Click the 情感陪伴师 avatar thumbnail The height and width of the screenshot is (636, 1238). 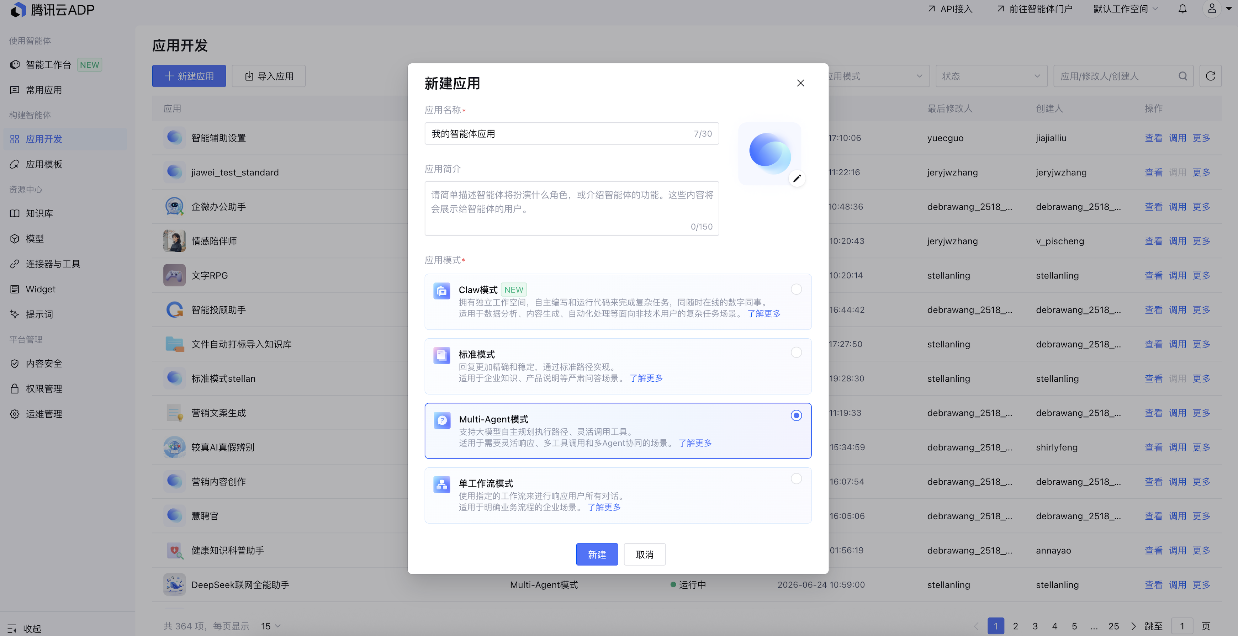(174, 241)
